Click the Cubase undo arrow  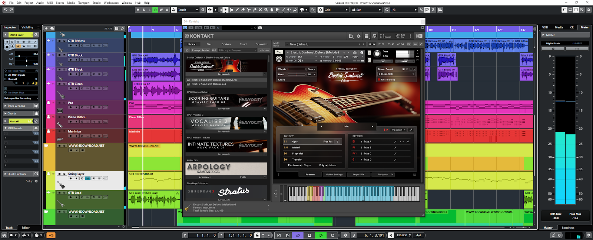point(6,10)
